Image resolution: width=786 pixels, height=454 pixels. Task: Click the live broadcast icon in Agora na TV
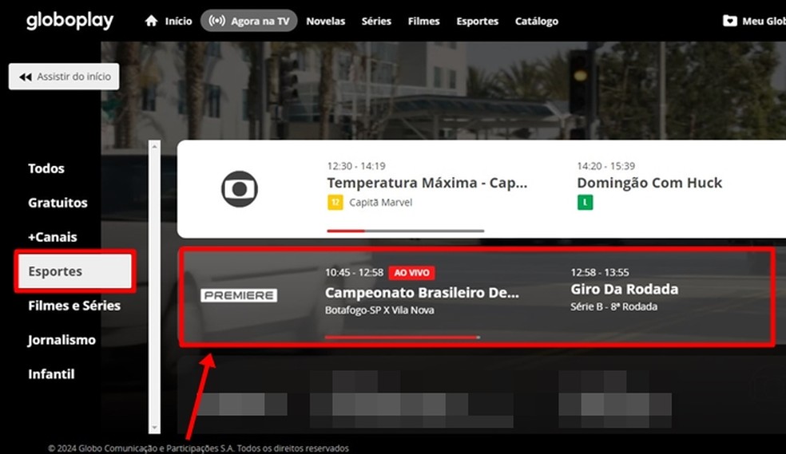pyautogui.click(x=217, y=21)
